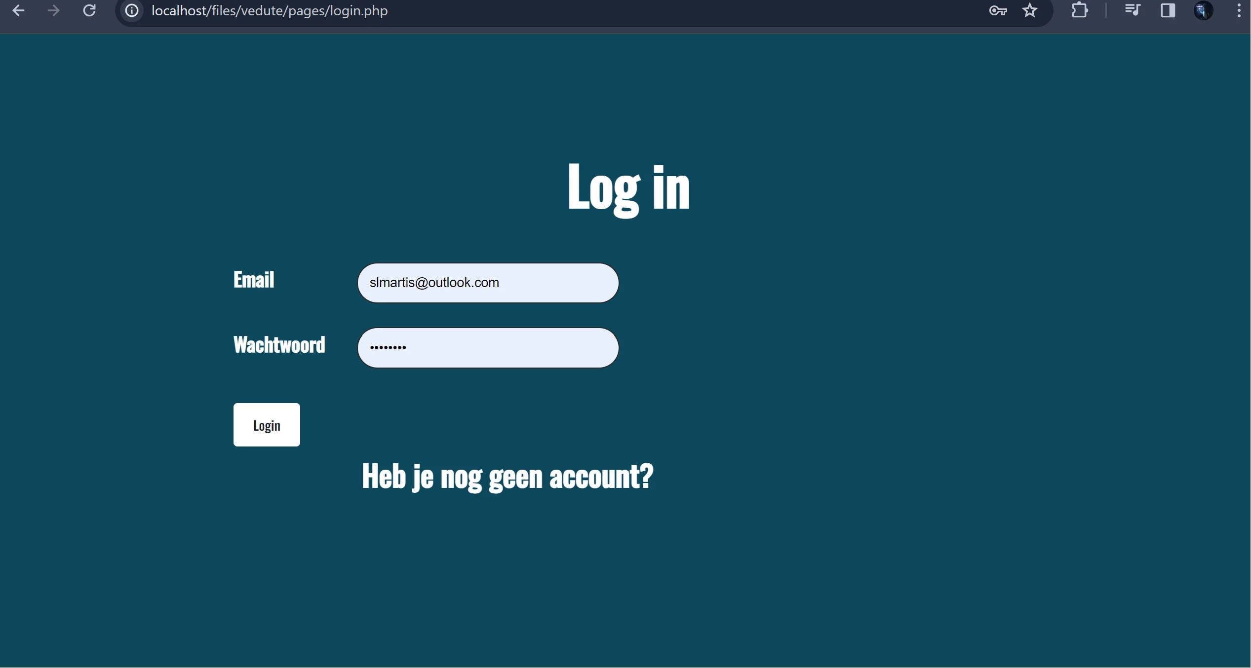
Task: Click the Wachtwoord label
Action: tap(279, 345)
